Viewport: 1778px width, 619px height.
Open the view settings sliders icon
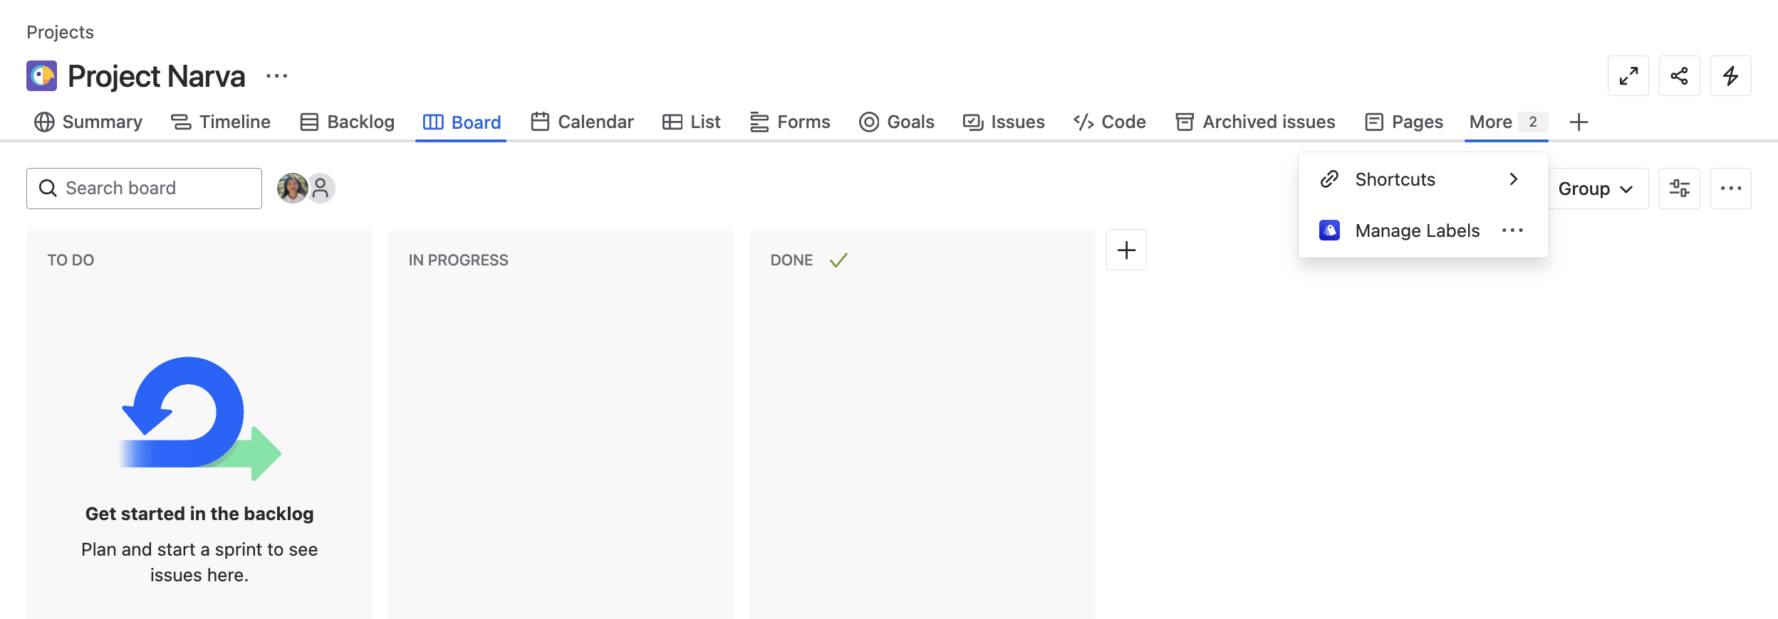1679,189
